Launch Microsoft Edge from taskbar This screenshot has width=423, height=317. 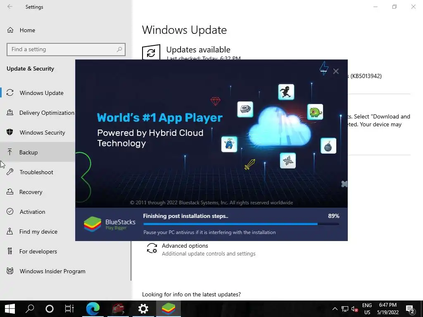tap(93, 309)
